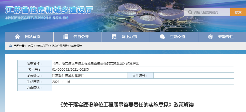Click the index number 014000052/2021-00235
Screen dimensions: 246x112
pyautogui.click(x=70, y=70)
